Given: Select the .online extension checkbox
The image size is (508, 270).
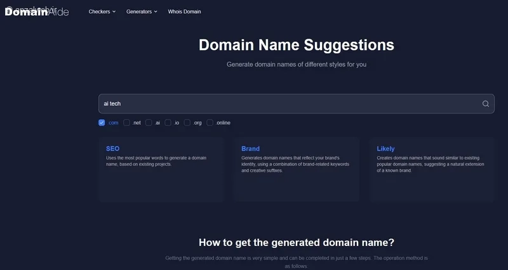Looking at the screenshot, I should coord(210,122).
